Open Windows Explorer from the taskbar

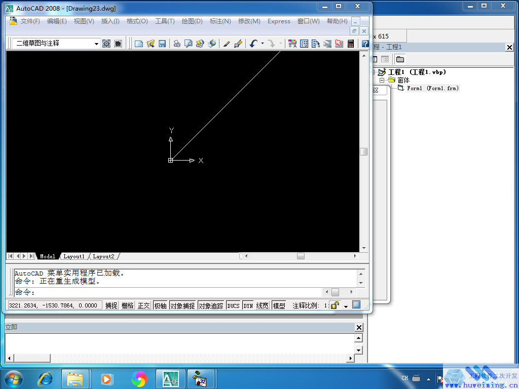click(x=76, y=379)
